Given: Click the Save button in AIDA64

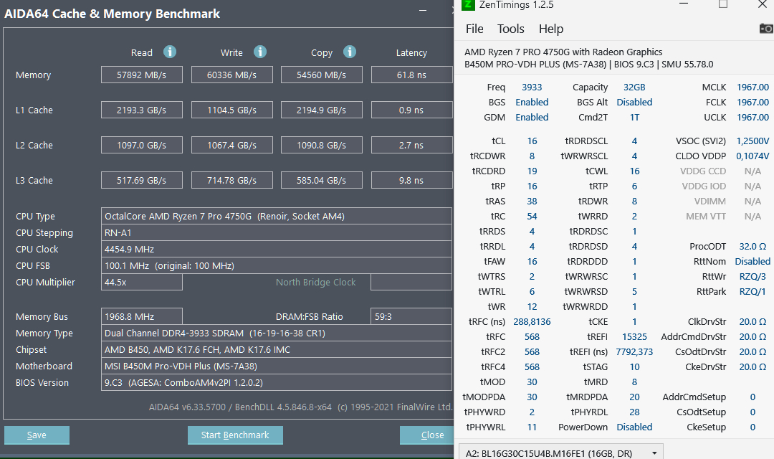Looking at the screenshot, I should [37, 435].
